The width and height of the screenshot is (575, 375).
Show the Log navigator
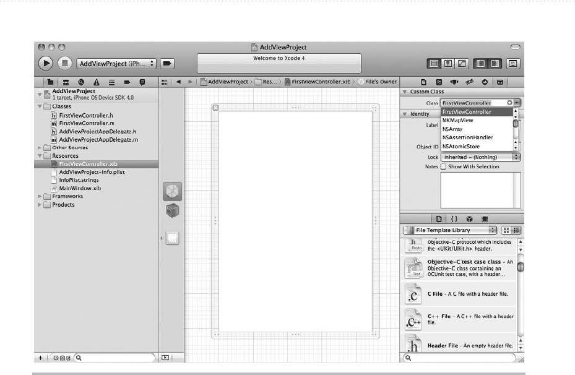[142, 82]
